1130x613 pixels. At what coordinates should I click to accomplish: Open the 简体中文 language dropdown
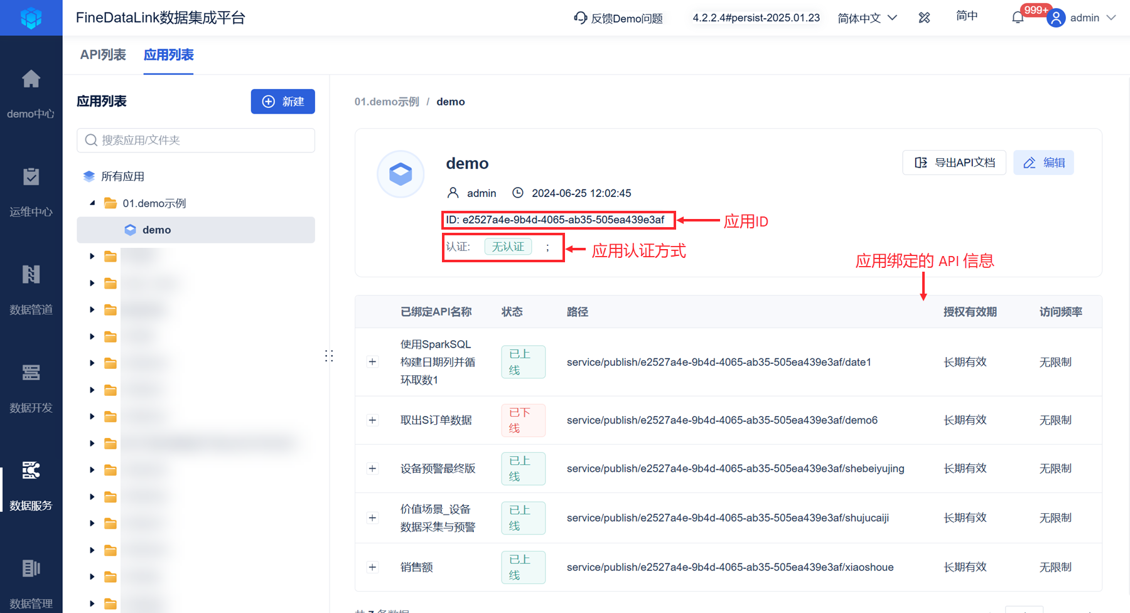868,18
